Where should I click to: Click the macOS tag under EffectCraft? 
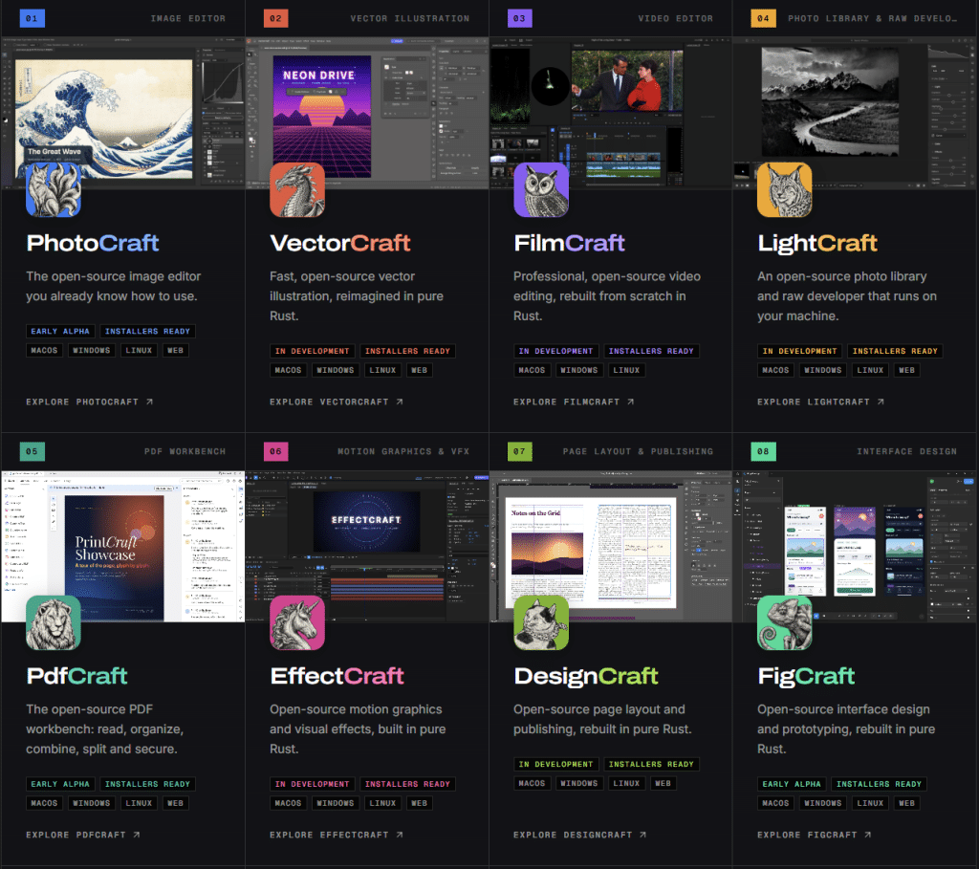point(288,803)
